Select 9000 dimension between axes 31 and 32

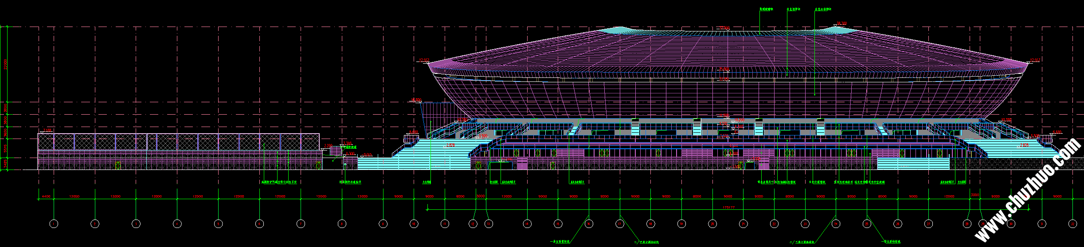[x=1057, y=196]
